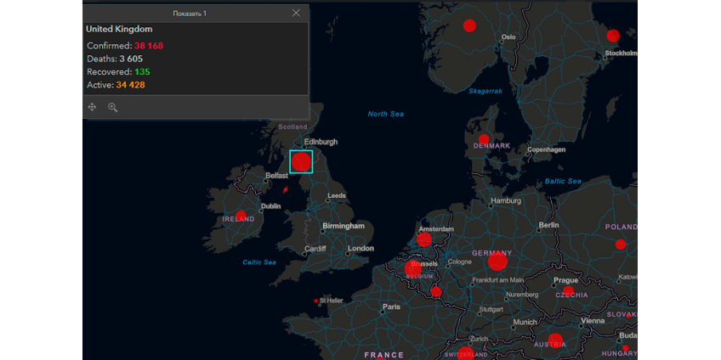This screenshot has width=721, height=360.
Task: Click the red marker over Czechia
Action: point(567,292)
